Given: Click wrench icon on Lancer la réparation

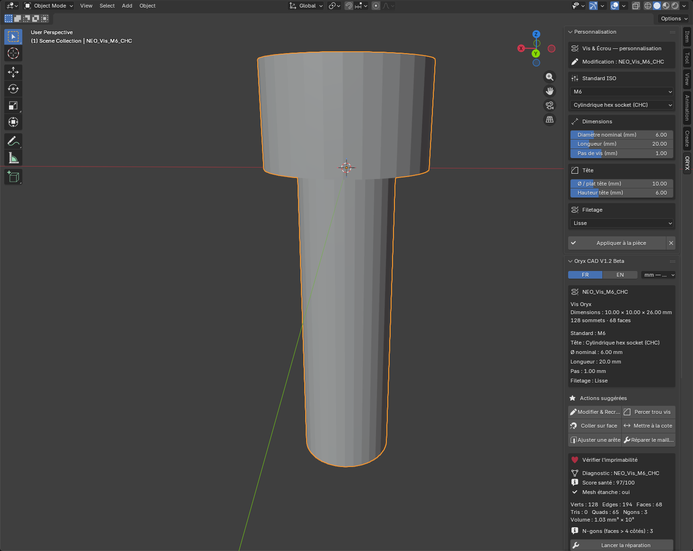Looking at the screenshot, I should tap(576, 545).
